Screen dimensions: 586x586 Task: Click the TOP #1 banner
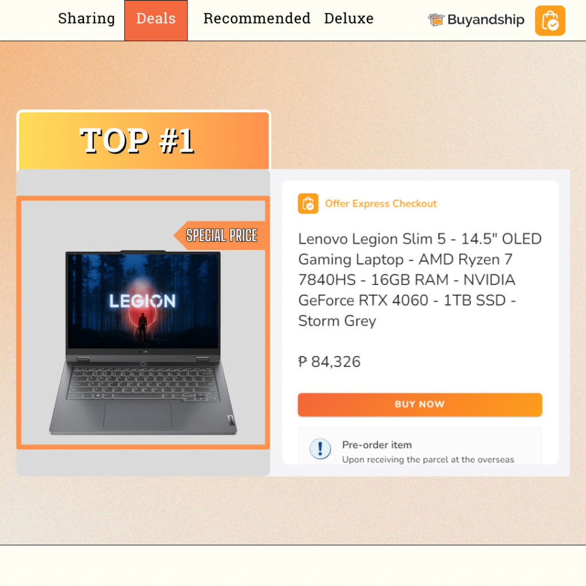(x=144, y=141)
